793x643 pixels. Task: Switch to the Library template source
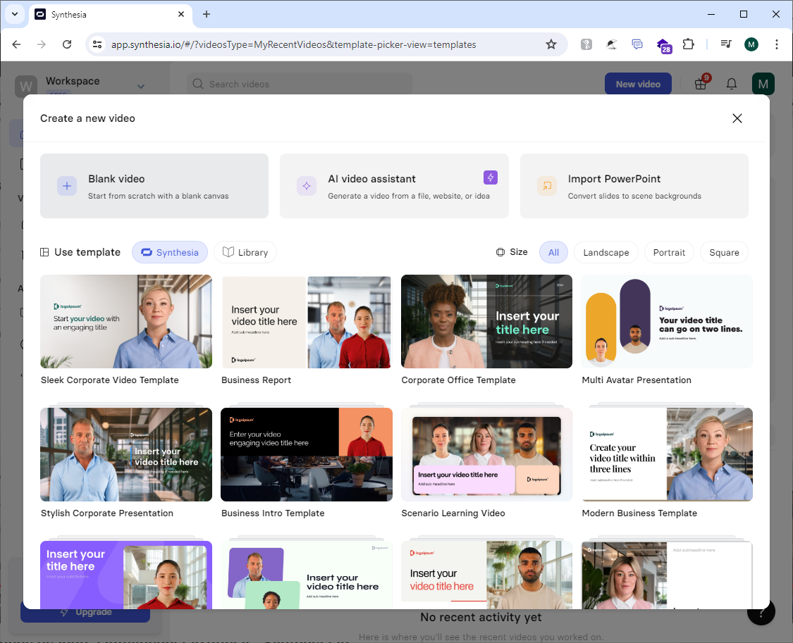(x=245, y=252)
